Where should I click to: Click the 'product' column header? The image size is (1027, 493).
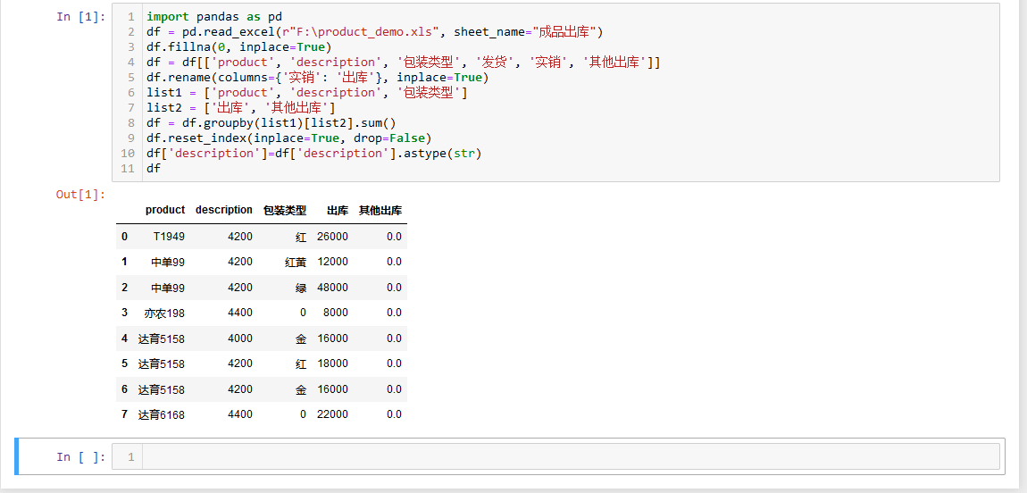[165, 210]
